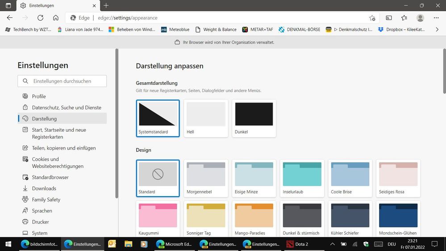This screenshot has width=446, height=251.
Task: Open the browser home page
Action: pos(56,18)
